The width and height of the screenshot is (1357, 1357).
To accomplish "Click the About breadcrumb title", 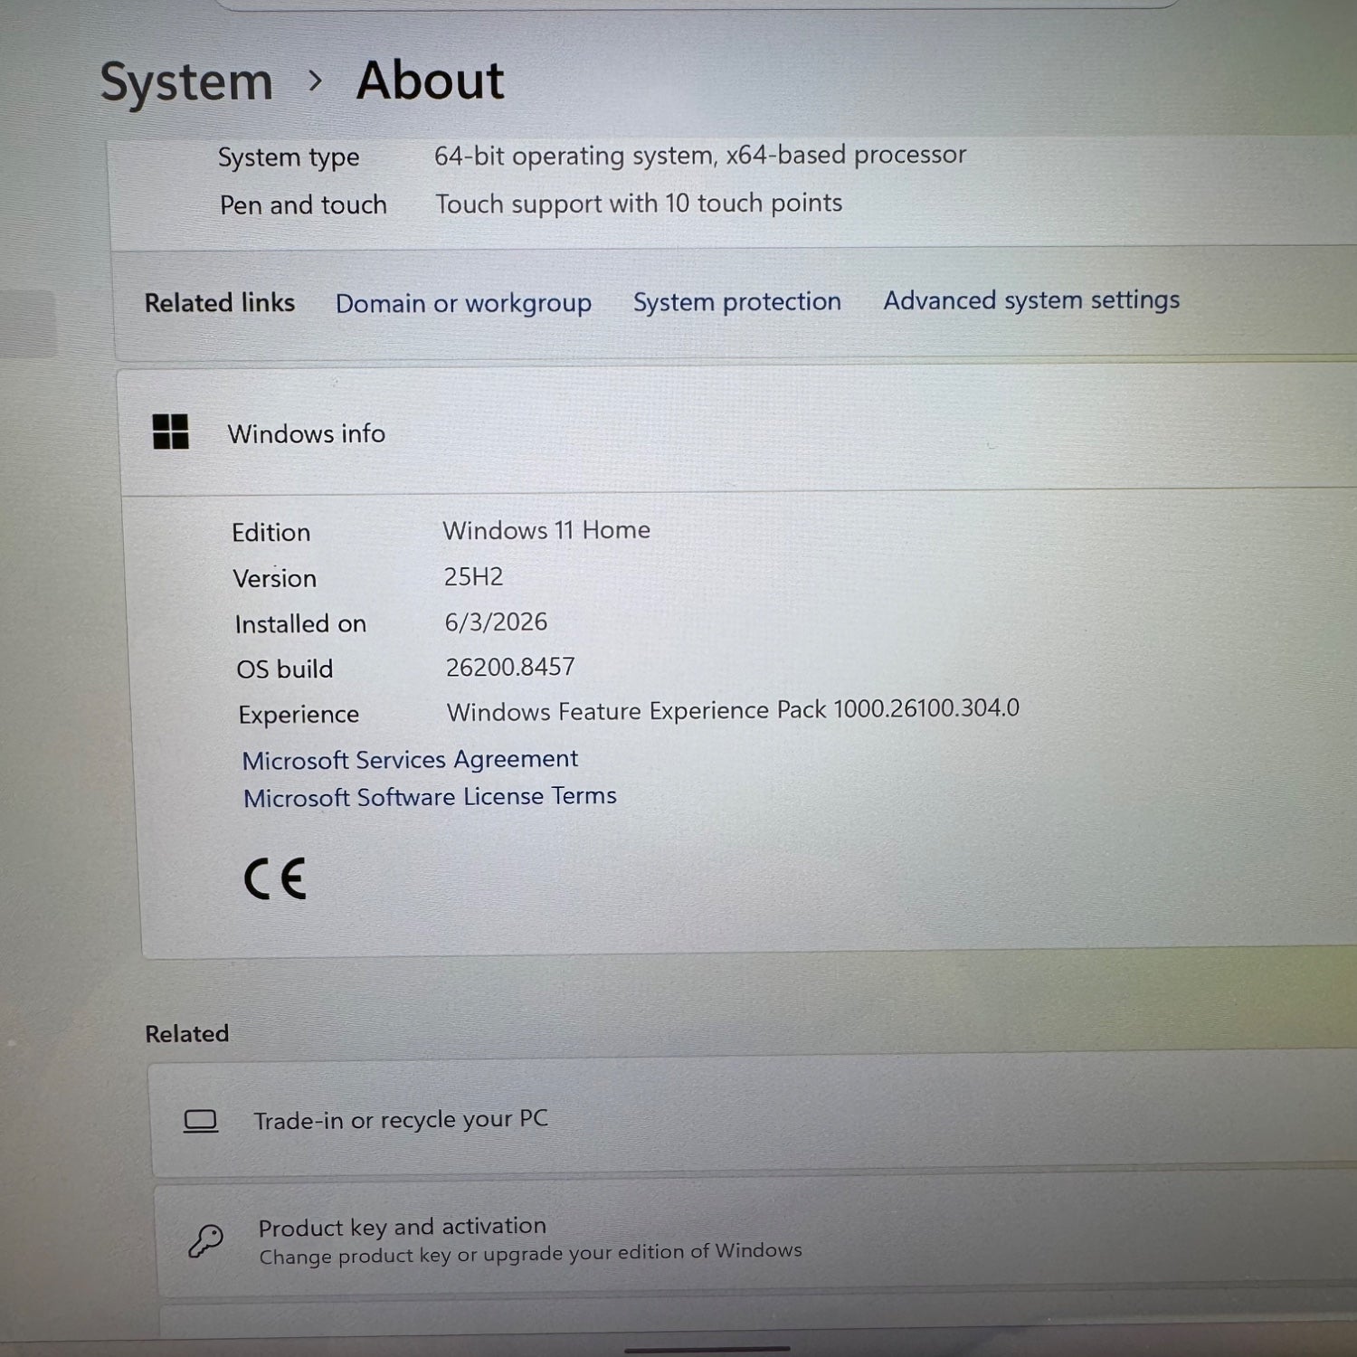I will 430,81.
